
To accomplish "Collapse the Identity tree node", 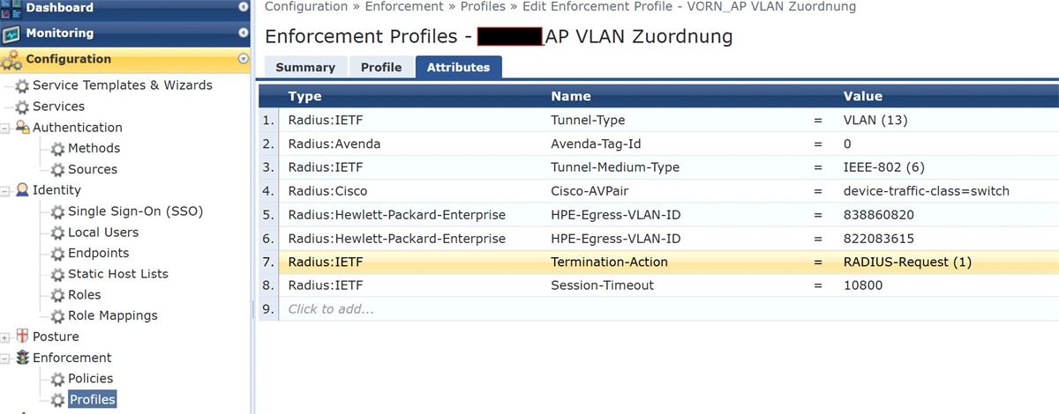I will (x=5, y=191).
